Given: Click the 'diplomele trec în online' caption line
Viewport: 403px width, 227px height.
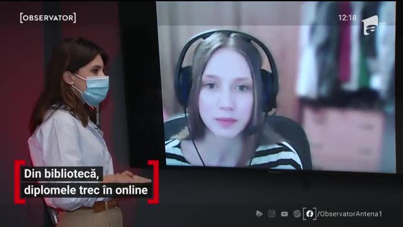Looking at the screenshot, I should pos(86,190).
